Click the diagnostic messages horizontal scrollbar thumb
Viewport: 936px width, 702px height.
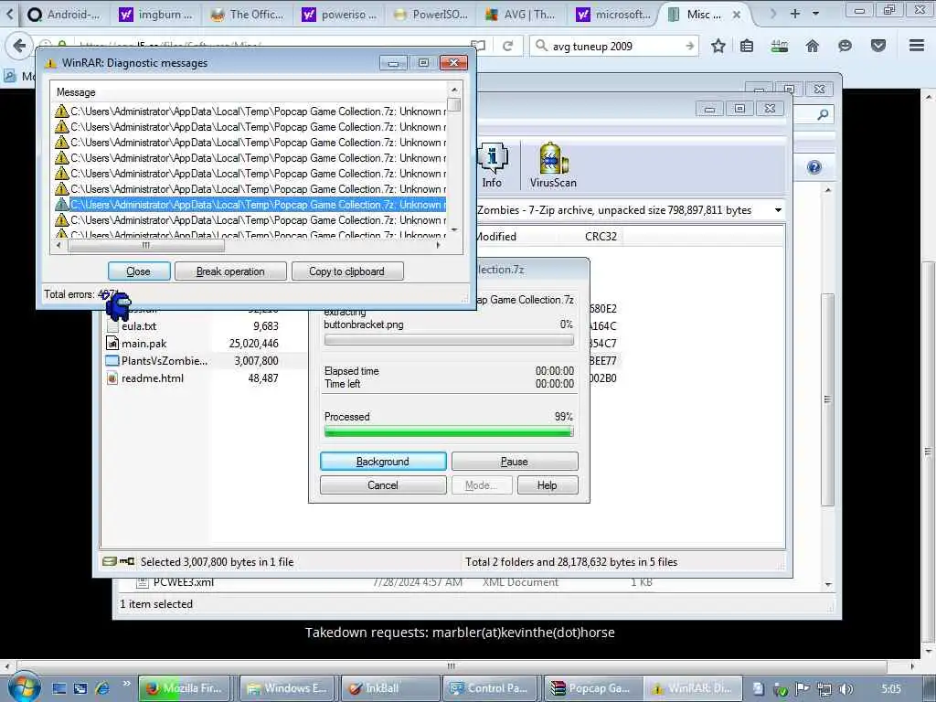tap(146, 245)
